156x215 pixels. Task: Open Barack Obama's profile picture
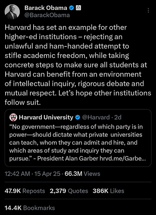tap(12, 12)
